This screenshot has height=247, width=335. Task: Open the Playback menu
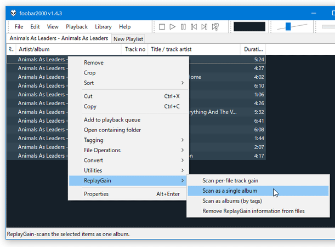(77, 27)
